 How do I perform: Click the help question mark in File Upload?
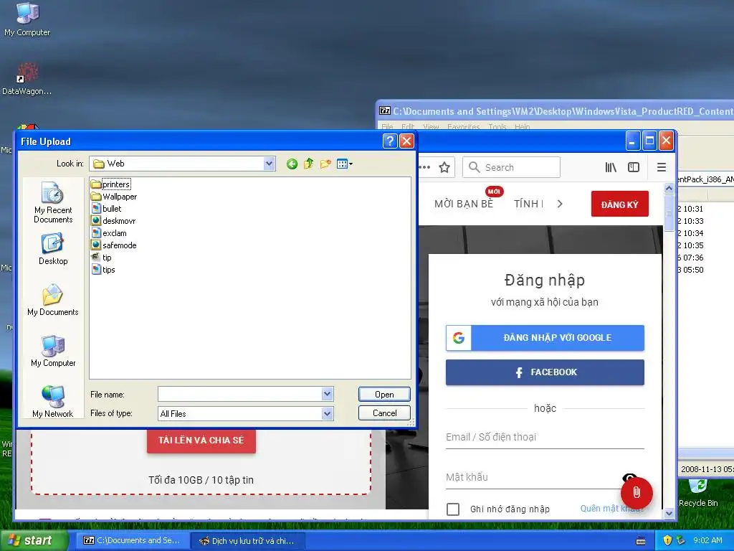tap(390, 141)
